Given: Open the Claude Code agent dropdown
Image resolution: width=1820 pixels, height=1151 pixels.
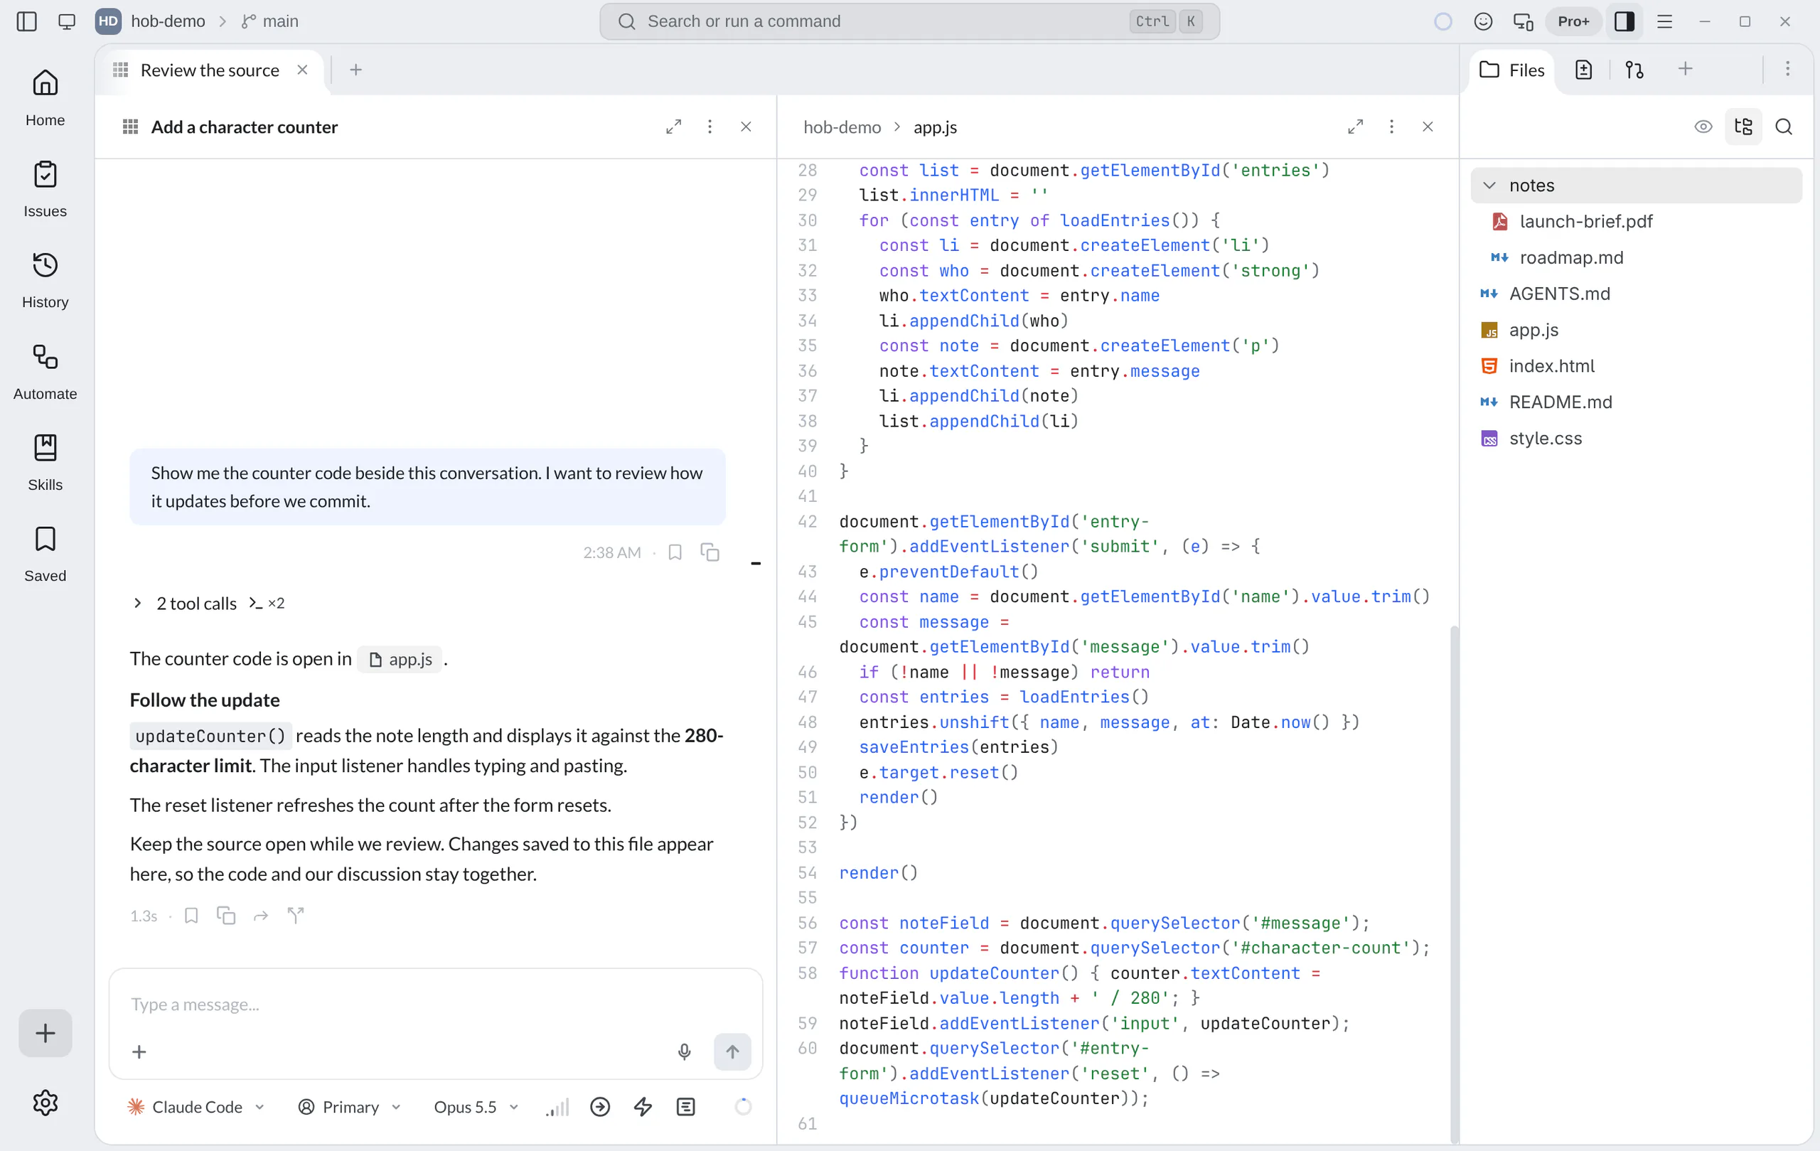Looking at the screenshot, I should 196,1106.
